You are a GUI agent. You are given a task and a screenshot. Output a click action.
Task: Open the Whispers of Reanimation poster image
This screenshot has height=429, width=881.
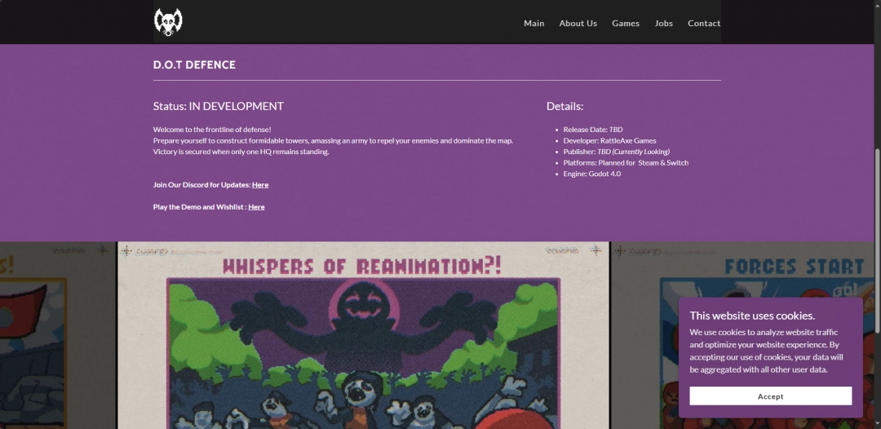[x=363, y=343]
